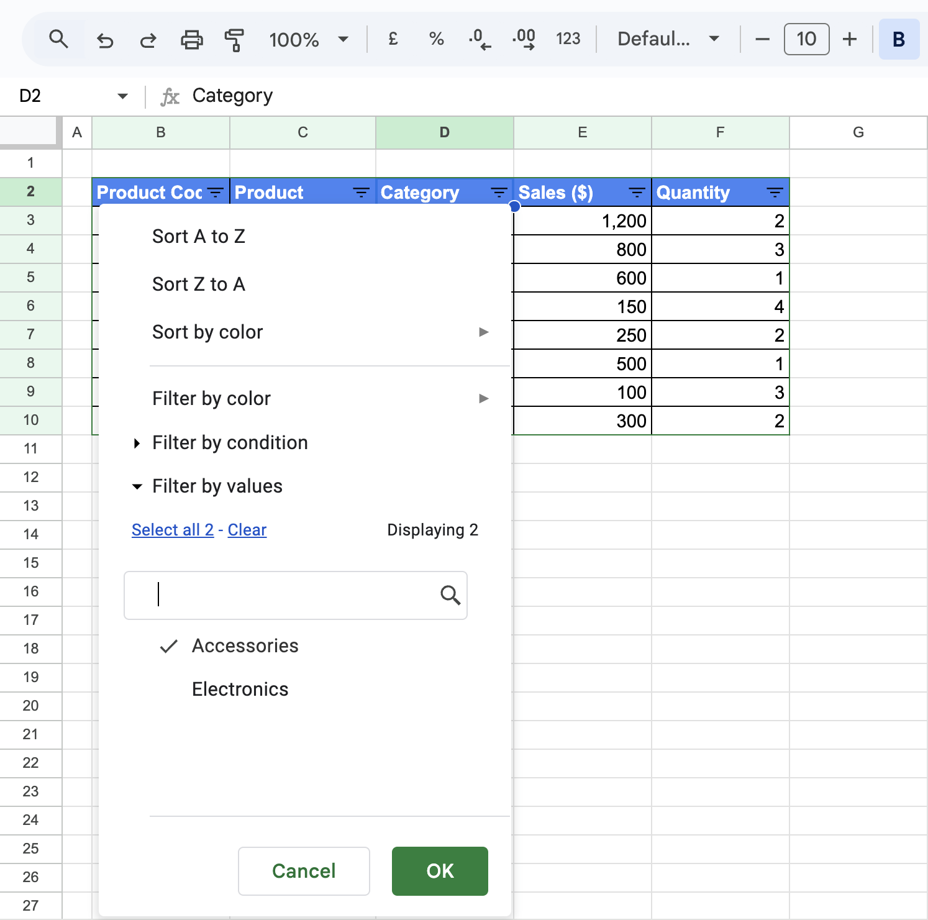Image resolution: width=928 pixels, height=920 pixels.
Task: Increase font size with plus button
Action: (x=849, y=39)
